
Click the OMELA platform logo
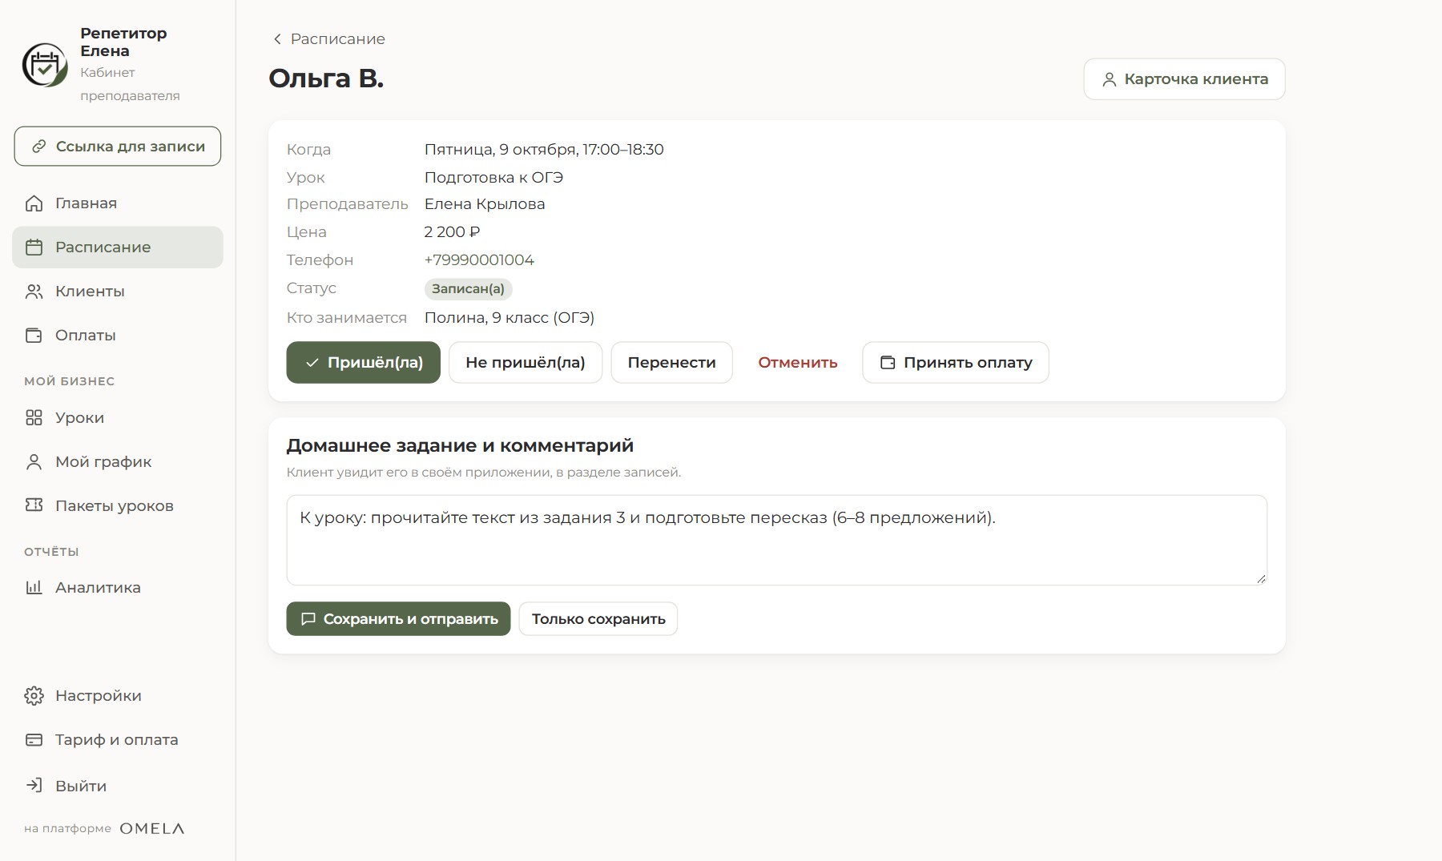(x=152, y=829)
